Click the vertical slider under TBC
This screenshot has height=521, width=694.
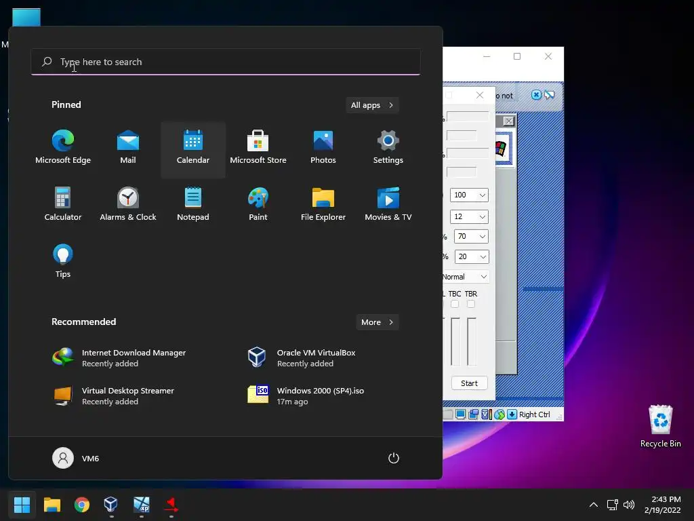[455, 342]
